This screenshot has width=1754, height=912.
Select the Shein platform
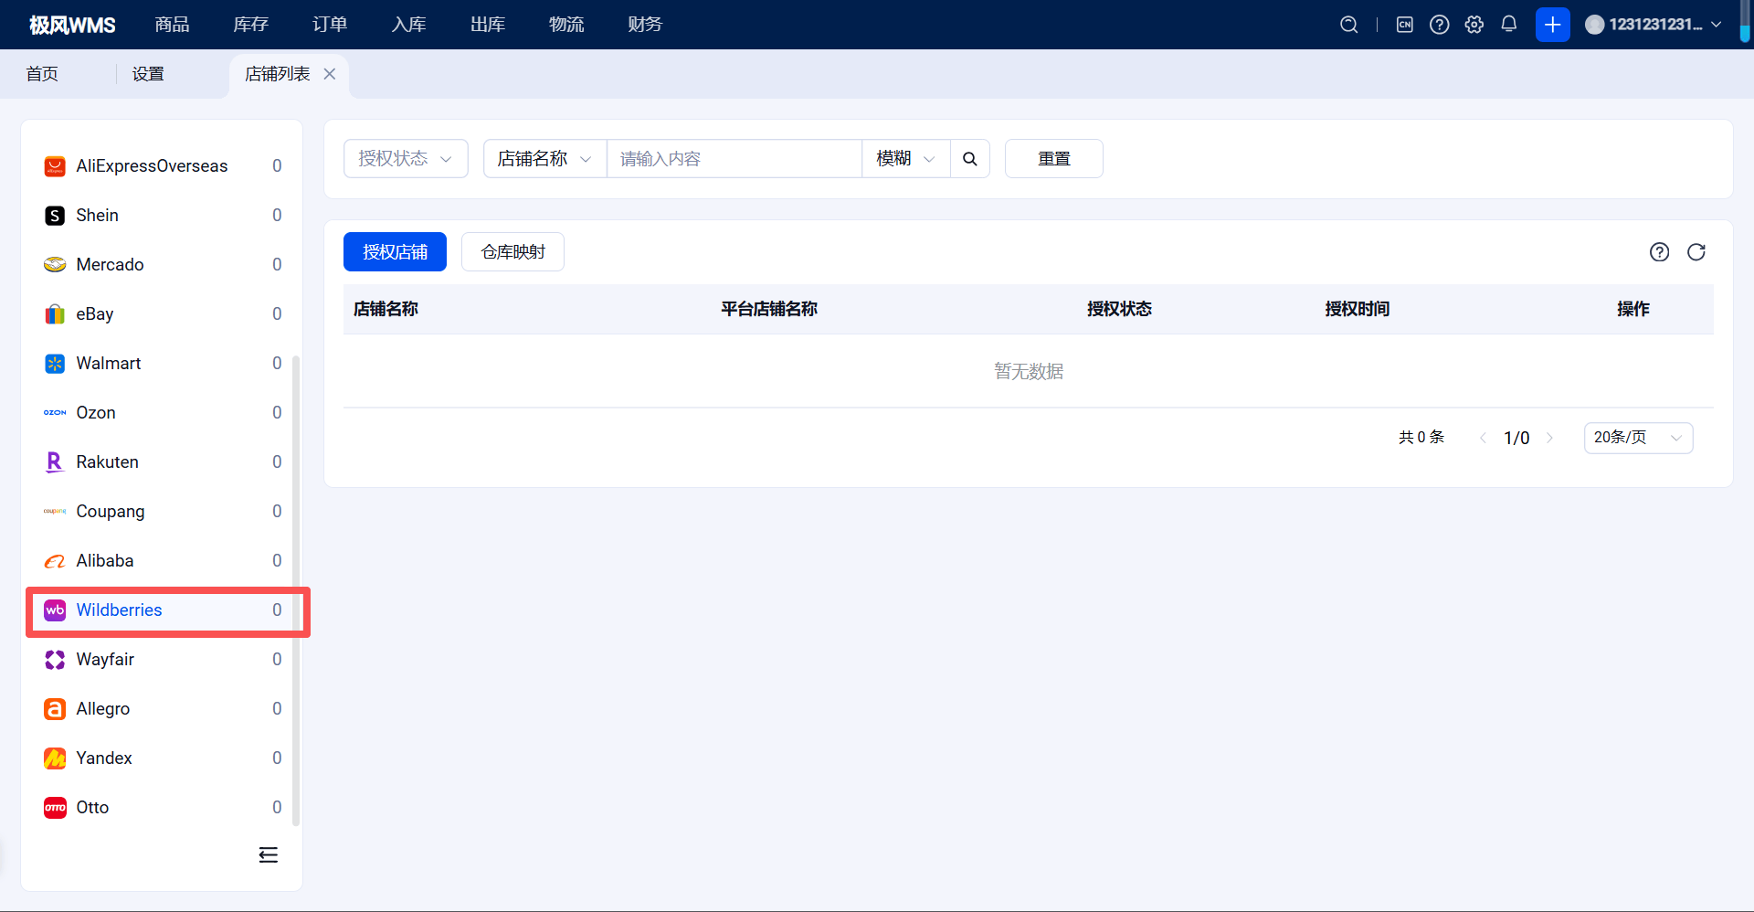click(163, 216)
